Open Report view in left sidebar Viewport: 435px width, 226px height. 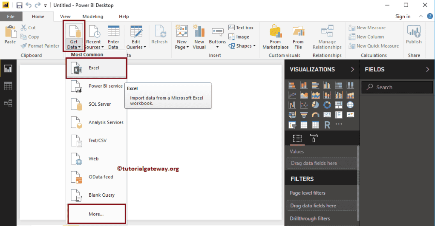pos(8,68)
